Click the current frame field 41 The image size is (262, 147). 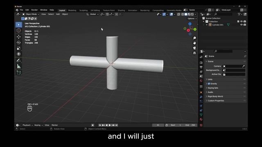[x=158, y=125]
